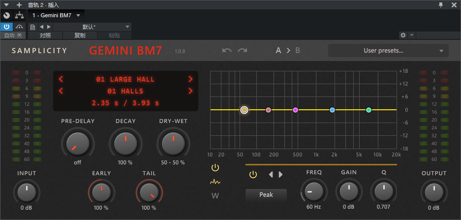This screenshot has height=220, width=461.
Task: Click the DECAY knob
Action: (125, 144)
